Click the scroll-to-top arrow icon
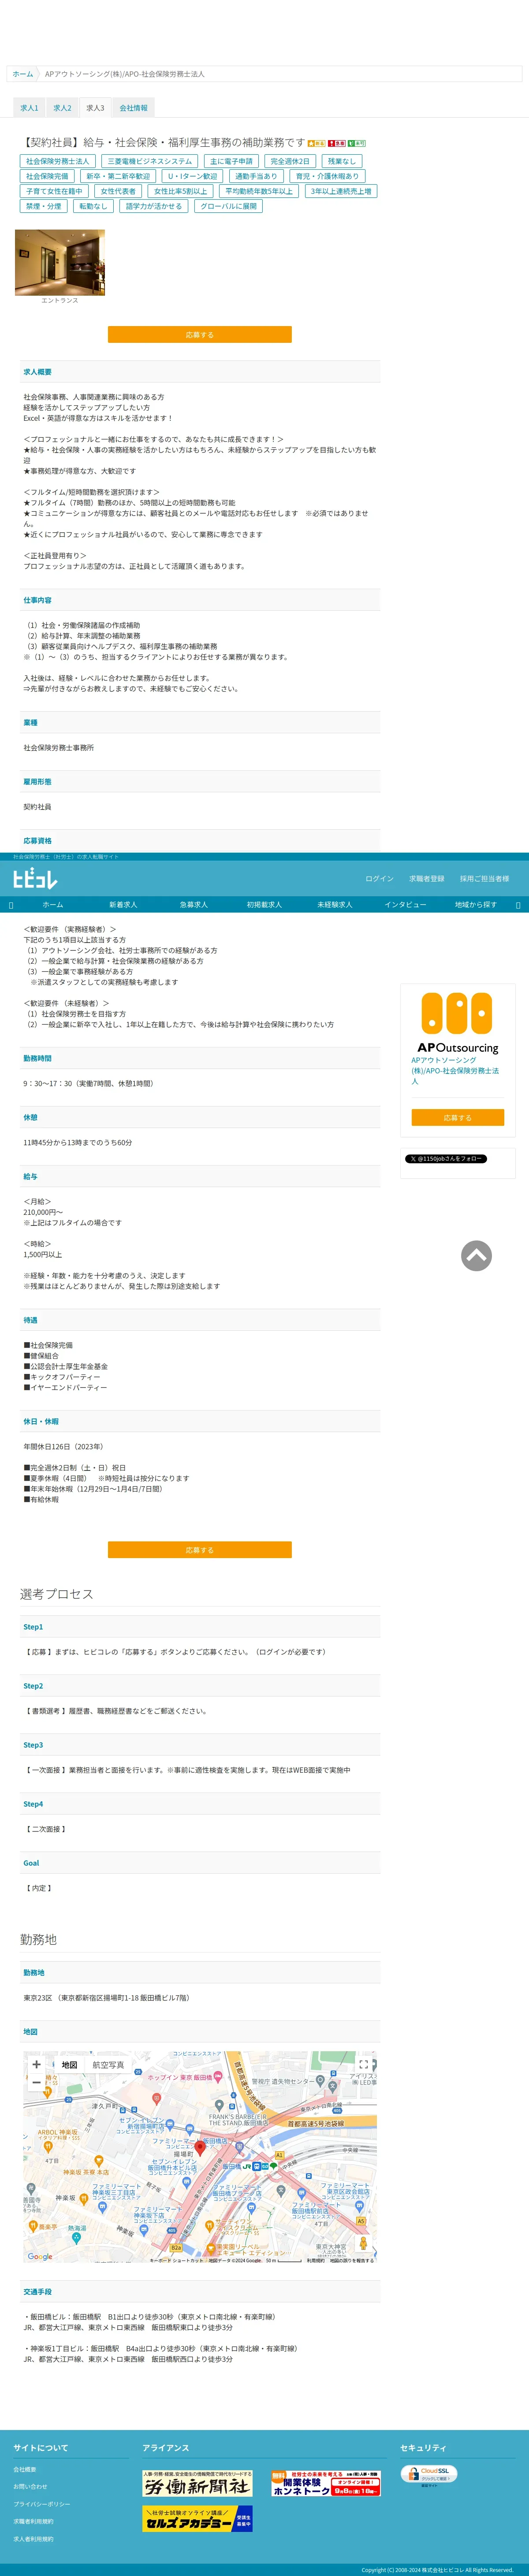The width and height of the screenshot is (529, 2576). click(476, 1255)
